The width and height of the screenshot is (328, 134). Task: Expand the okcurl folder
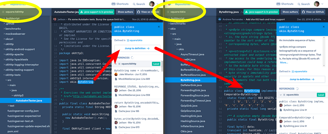click(4, 39)
